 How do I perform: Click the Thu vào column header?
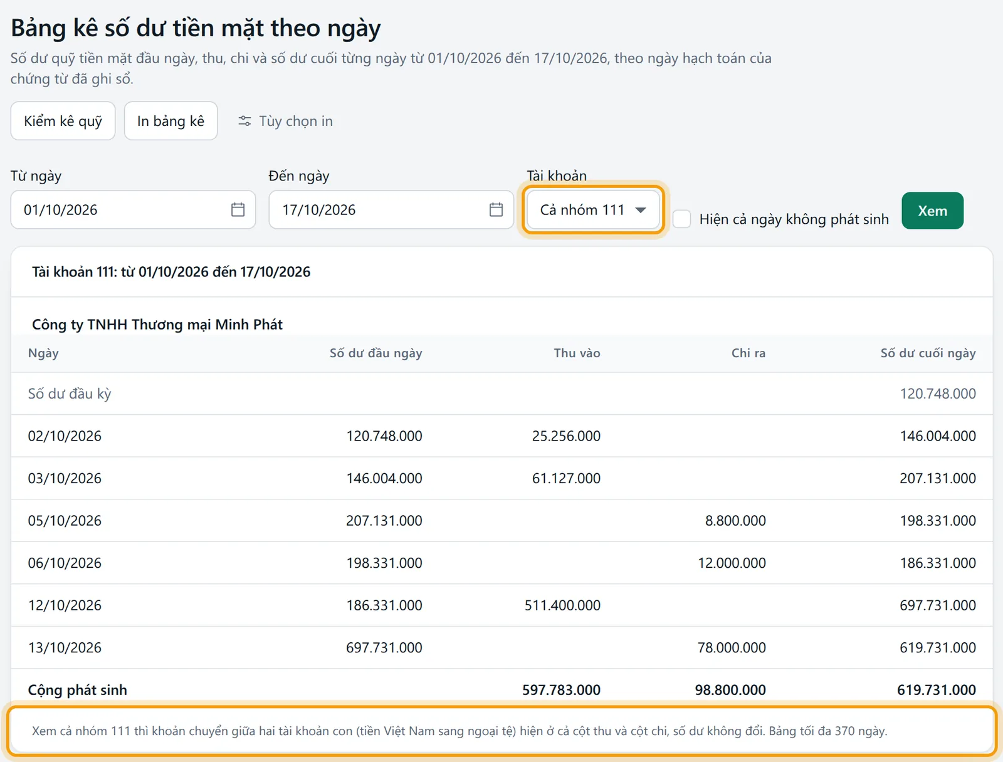pyautogui.click(x=577, y=353)
